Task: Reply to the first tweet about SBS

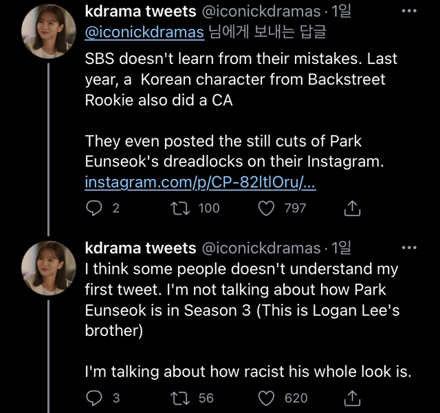Action: pos(93,208)
